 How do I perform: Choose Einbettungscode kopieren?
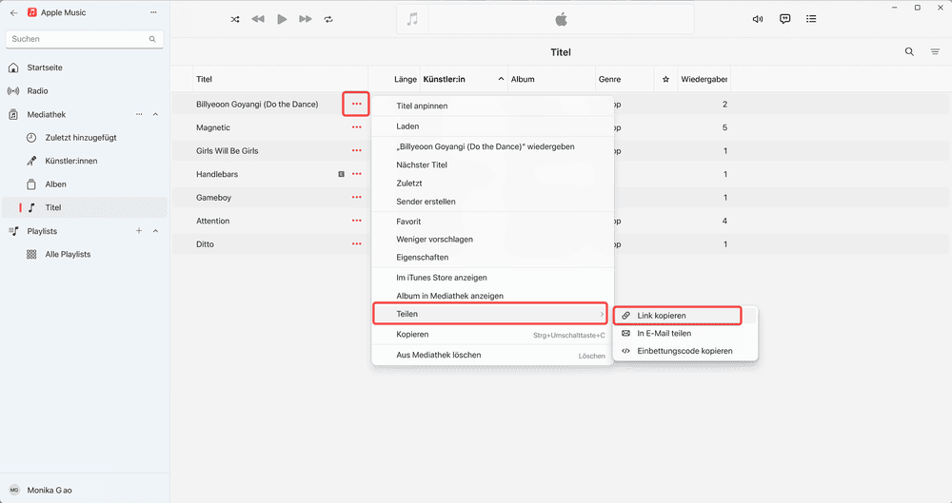point(685,351)
